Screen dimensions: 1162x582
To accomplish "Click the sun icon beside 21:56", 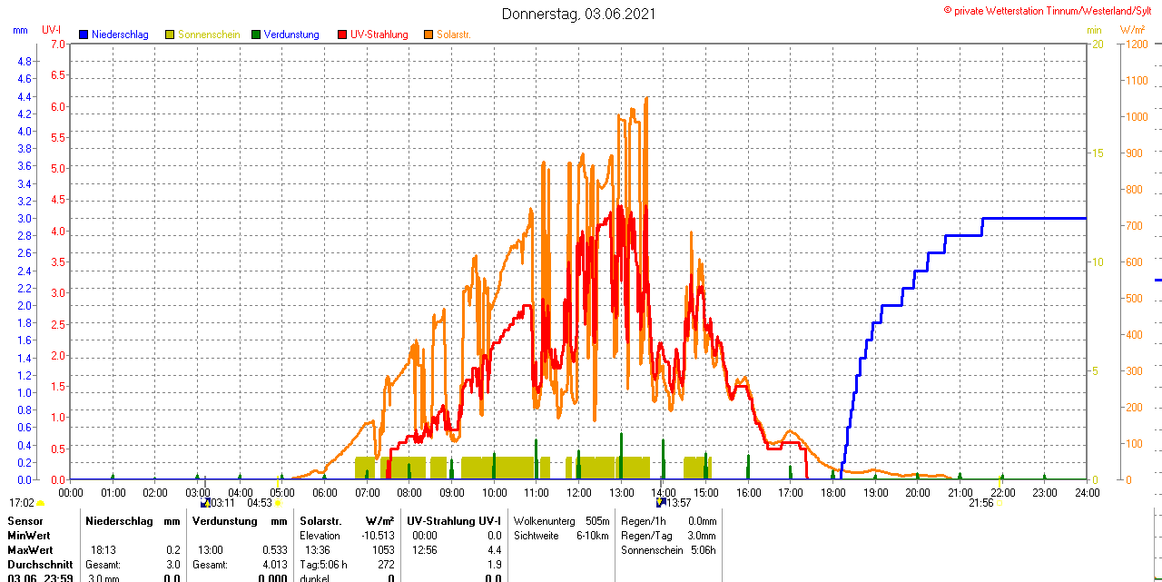I will (x=1000, y=502).
